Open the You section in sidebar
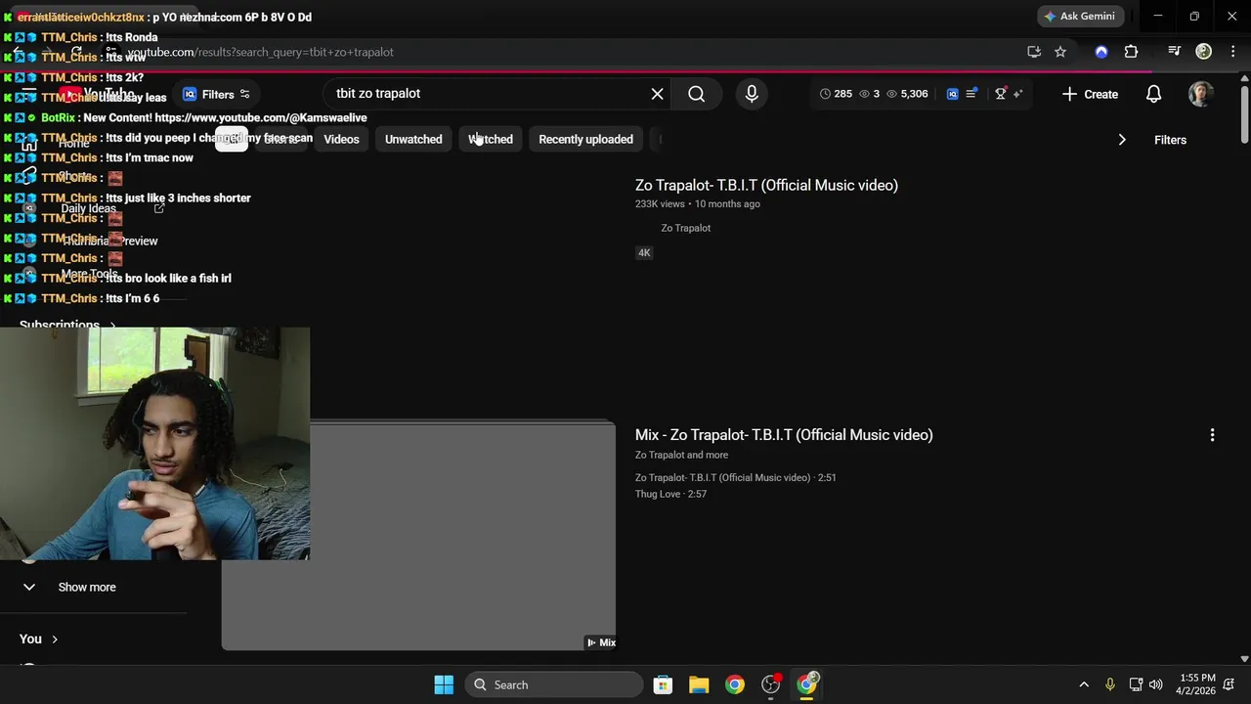This screenshot has width=1251, height=704. point(39,638)
